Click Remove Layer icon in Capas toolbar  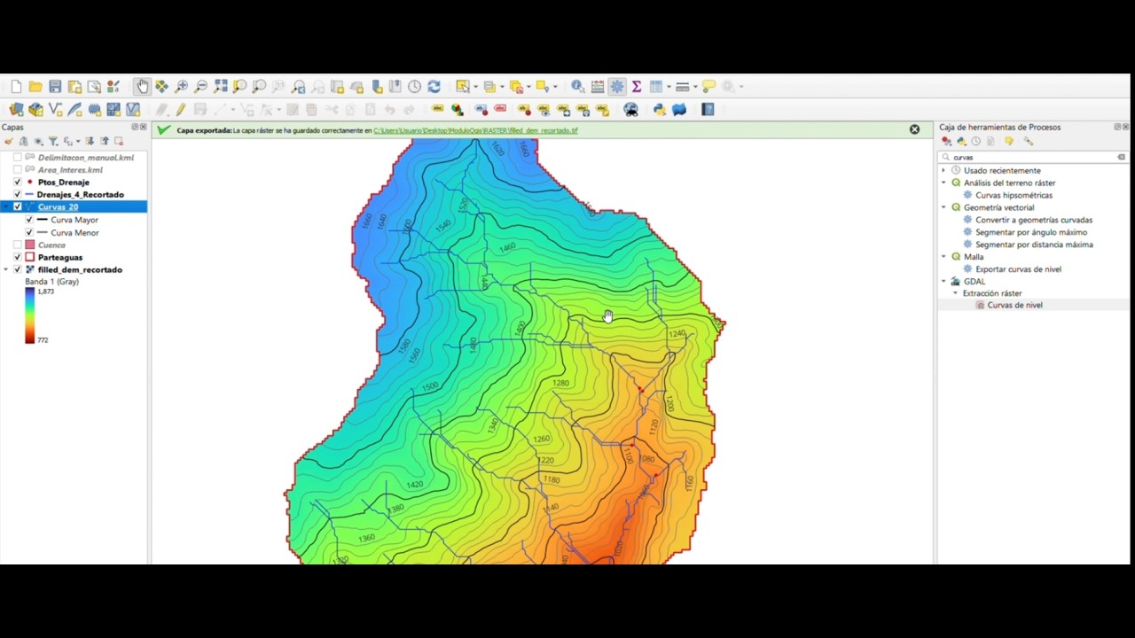[118, 142]
